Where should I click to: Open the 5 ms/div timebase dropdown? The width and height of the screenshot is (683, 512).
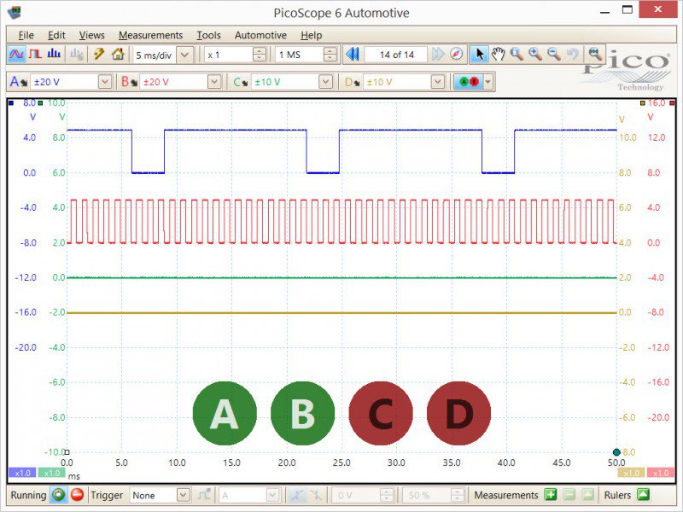(184, 54)
